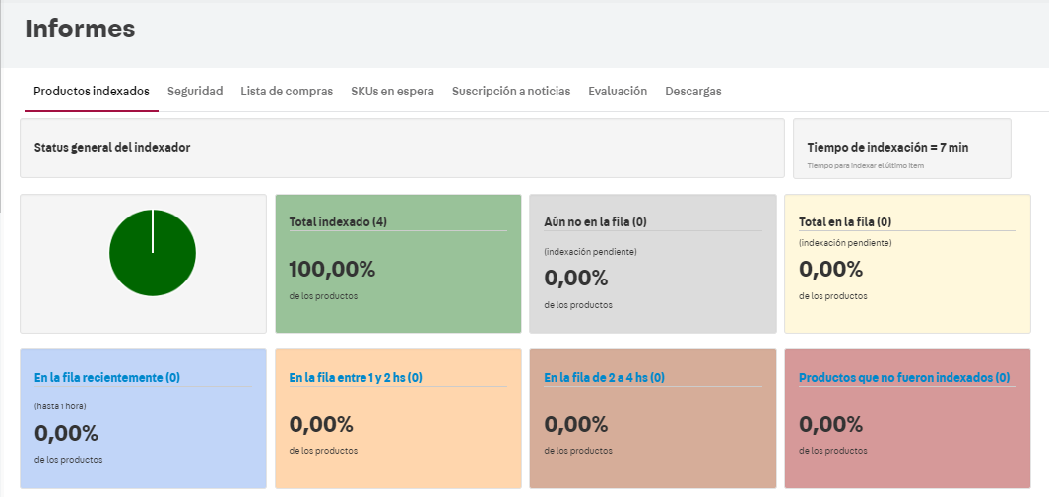1049x497 pixels.
Task: Open the Evaluación tab
Action: [618, 91]
